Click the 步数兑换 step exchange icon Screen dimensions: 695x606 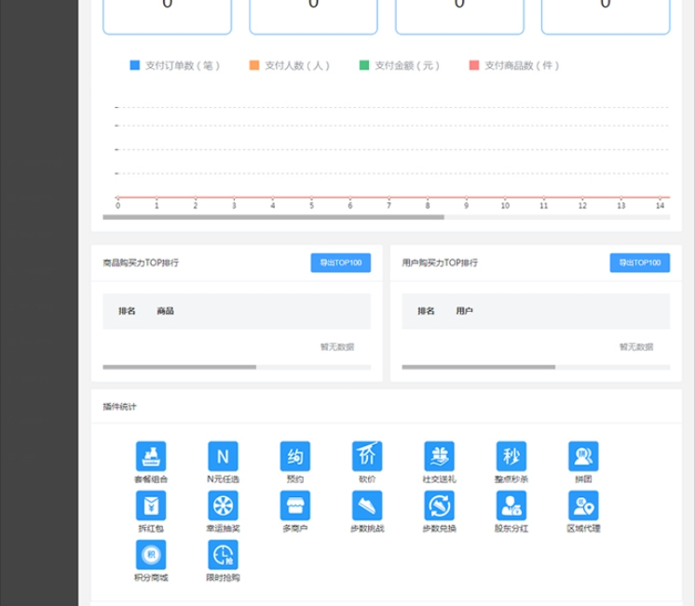pyautogui.click(x=439, y=505)
